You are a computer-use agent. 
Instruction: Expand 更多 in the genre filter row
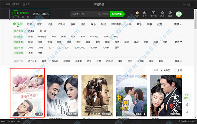(178, 42)
